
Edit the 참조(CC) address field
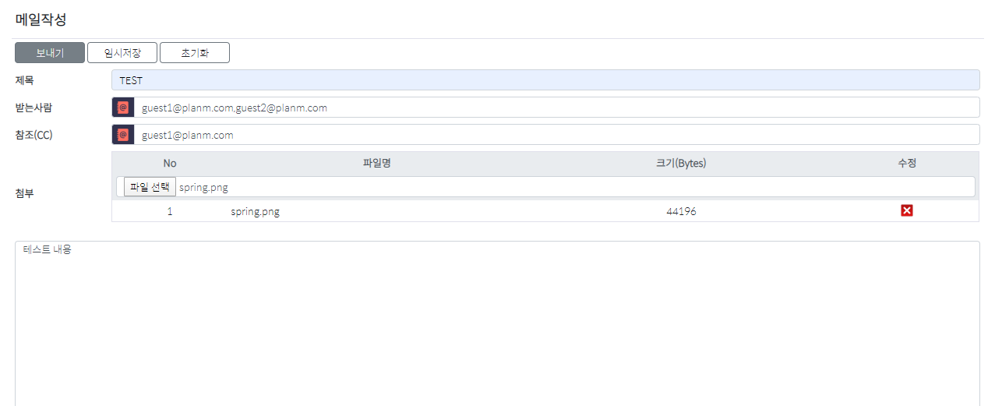(557, 135)
